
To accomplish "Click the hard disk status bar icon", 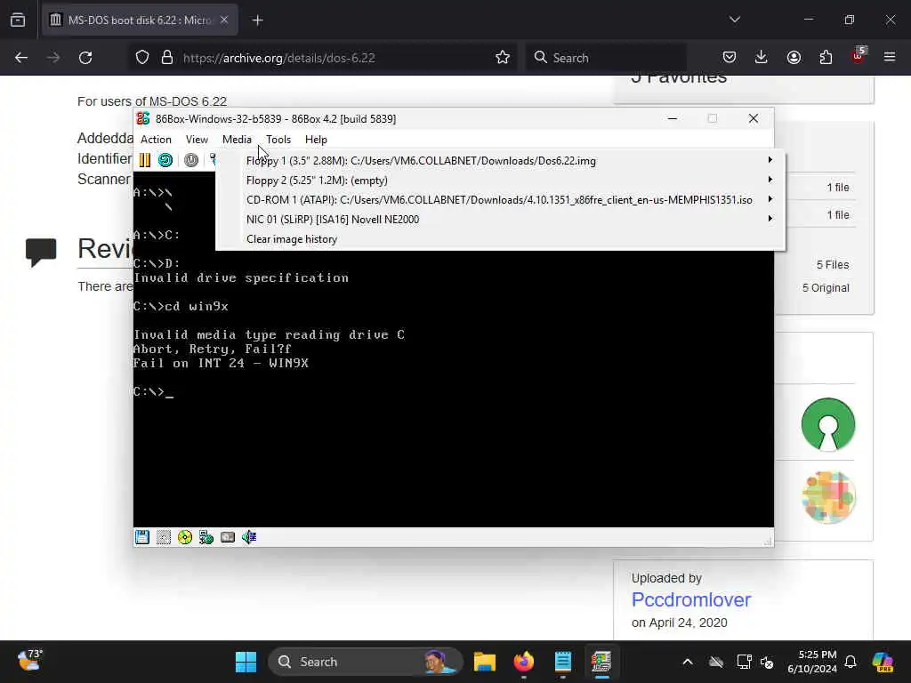I will click(x=228, y=537).
